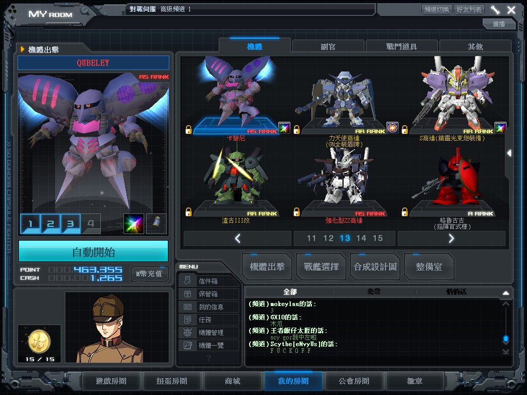Image resolution: width=527 pixels, height=395 pixels.
Task: Switch to the 機體 tab
Action: (x=255, y=46)
